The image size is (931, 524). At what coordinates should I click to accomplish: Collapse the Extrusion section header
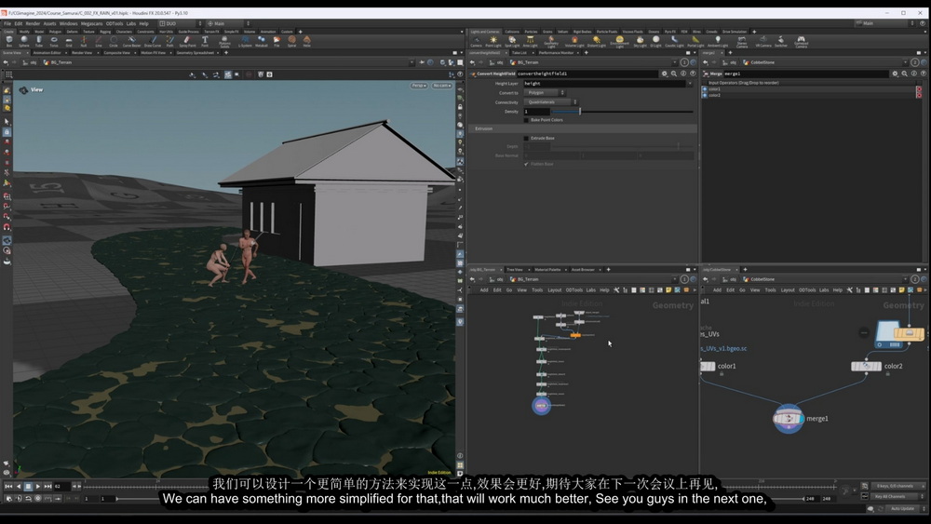coord(583,128)
